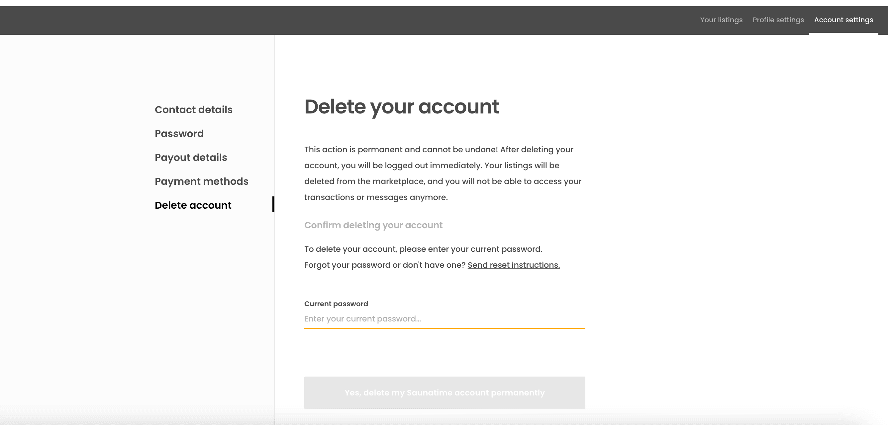Click the Delete account sidebar item
This screenshot has width=888, height=425.
point(193,205)
